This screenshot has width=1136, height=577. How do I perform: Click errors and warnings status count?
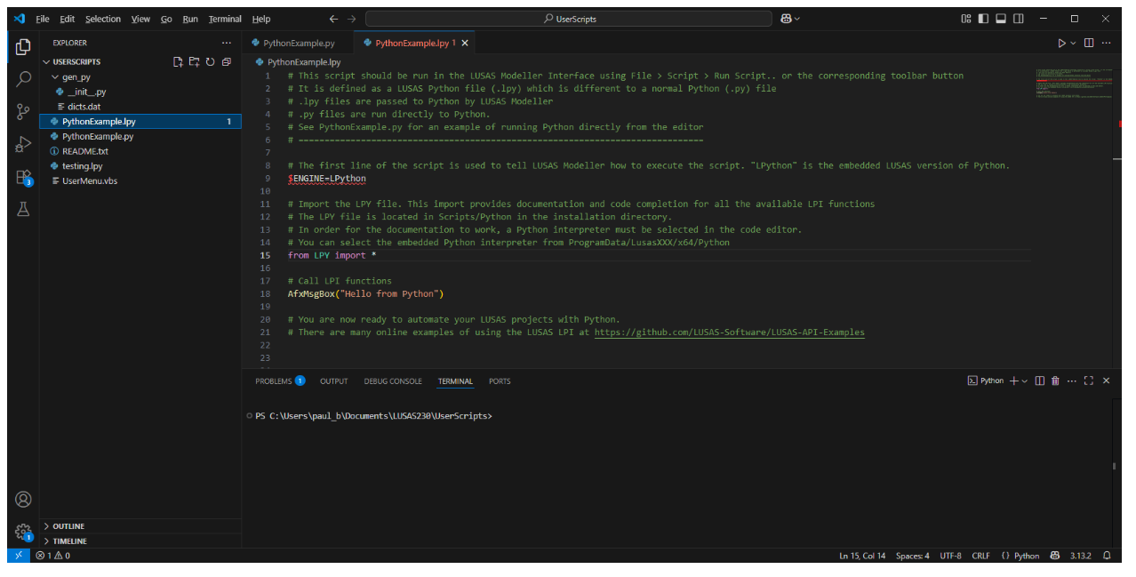tap(52, 556)
